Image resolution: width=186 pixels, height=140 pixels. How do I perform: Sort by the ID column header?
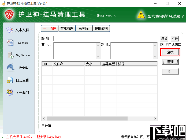click(x=47, y=64)
